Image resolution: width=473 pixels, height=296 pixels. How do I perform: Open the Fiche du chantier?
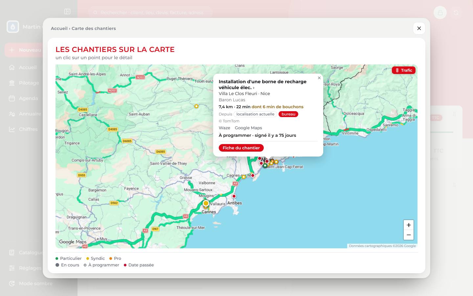pos(241,148)
